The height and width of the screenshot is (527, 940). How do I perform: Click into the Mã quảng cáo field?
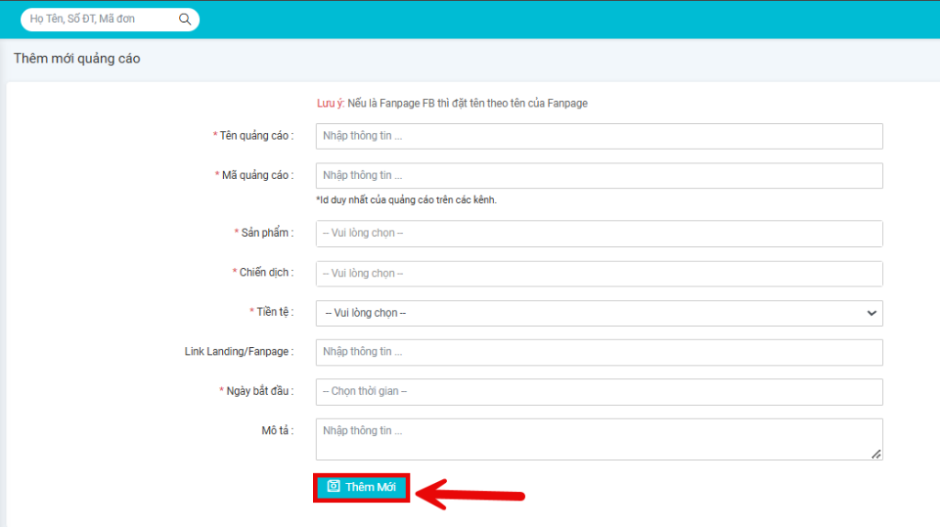[x=599, y=175]
